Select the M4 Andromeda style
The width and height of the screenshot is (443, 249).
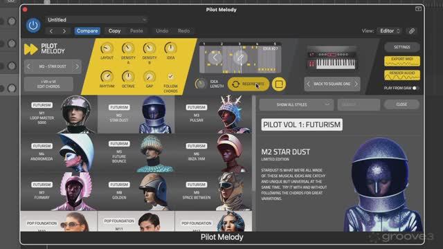point(59,153)
